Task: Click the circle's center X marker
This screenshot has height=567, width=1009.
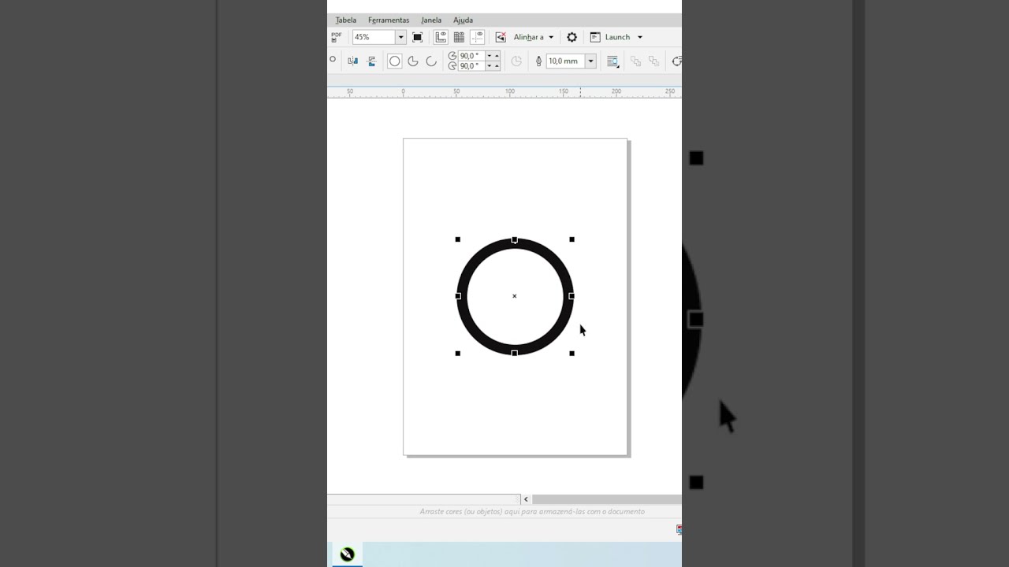Action: coord(515,296)
